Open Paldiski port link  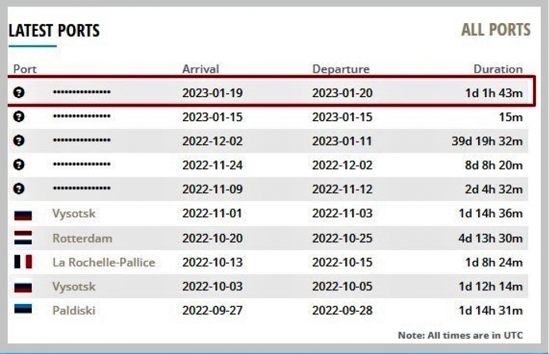coord(74,310)
